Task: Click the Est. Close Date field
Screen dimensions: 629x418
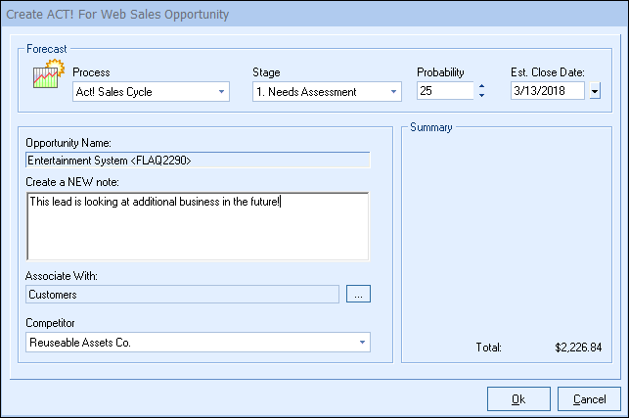Action: coord(548,91)
